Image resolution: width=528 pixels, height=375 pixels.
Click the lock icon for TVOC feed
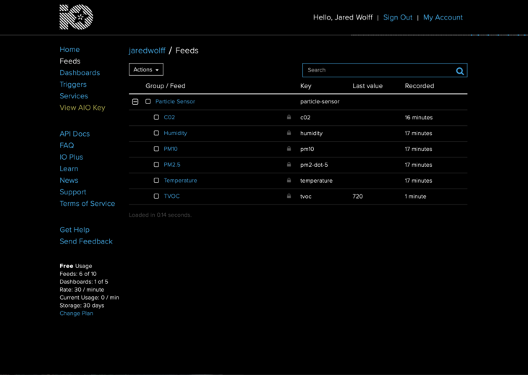tap(289, 197)
